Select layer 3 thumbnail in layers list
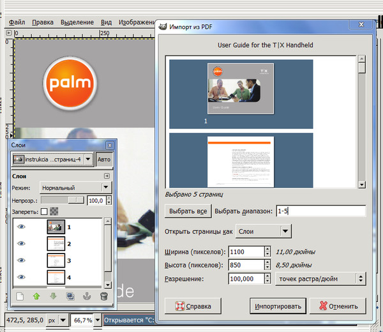Viewport: 383px width, 332px height. click(56, 260)
